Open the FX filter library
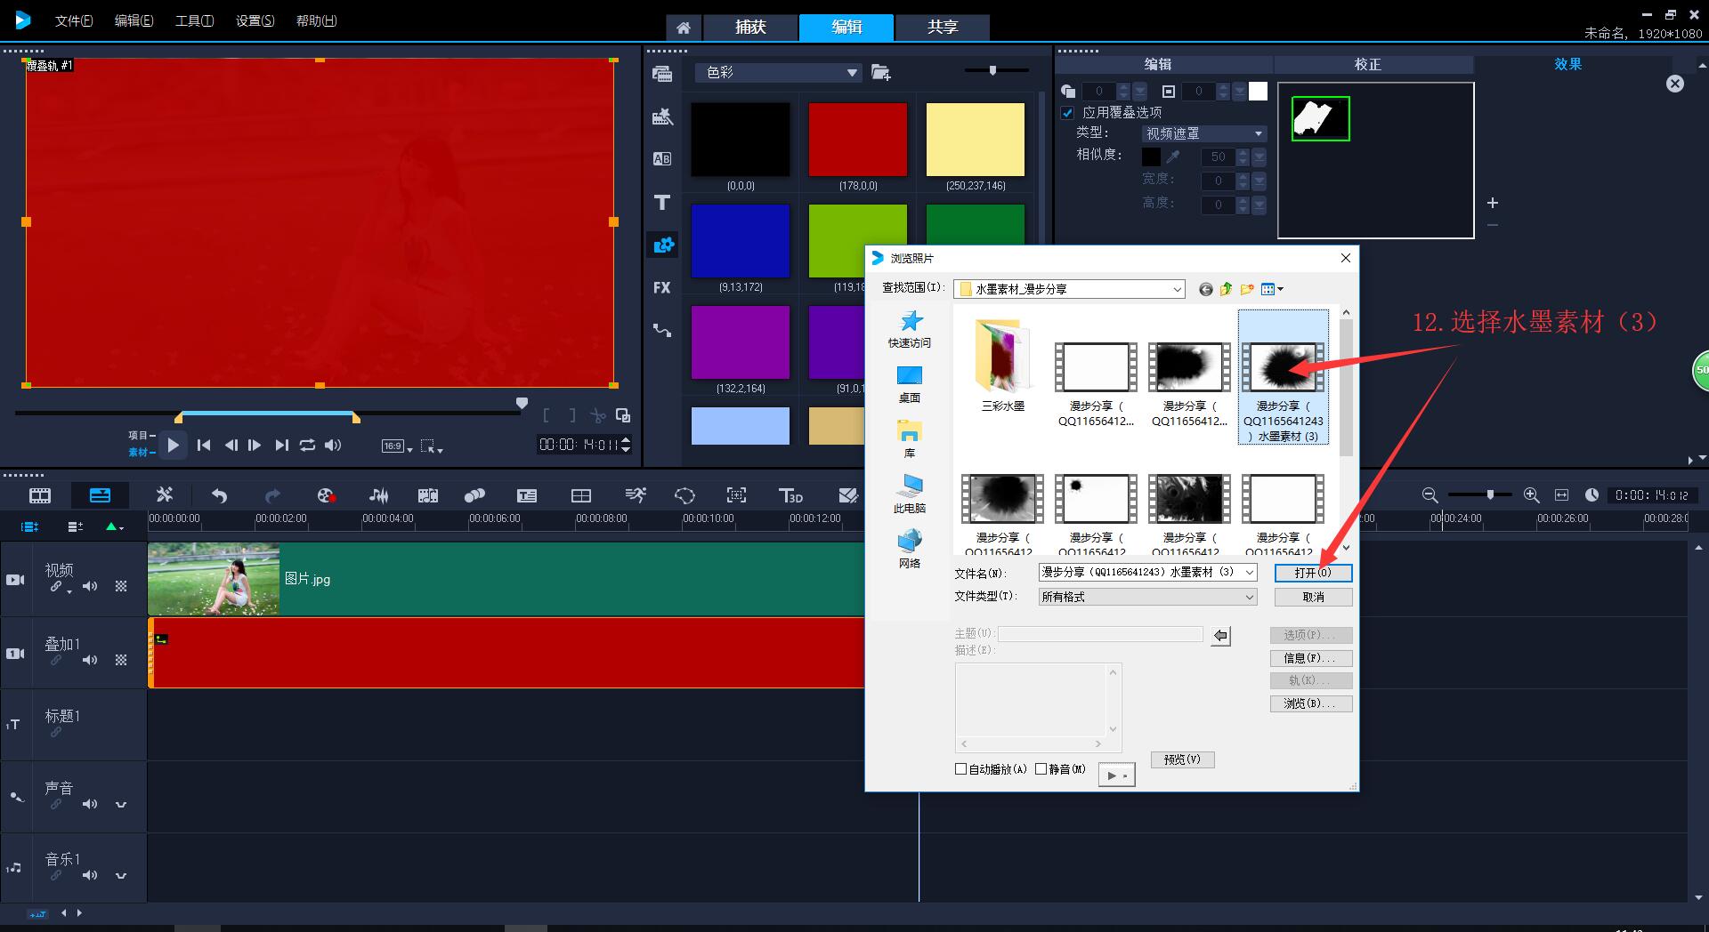1709x932 pixels. (x=662, y=288)
